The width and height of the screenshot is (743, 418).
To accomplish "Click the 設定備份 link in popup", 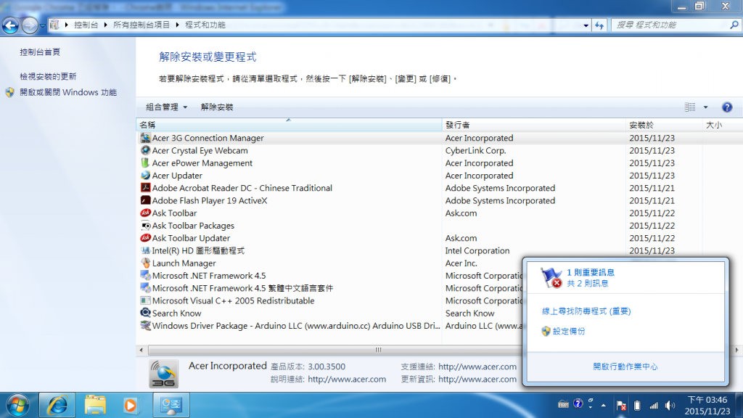I will click(x=569, y=331).
